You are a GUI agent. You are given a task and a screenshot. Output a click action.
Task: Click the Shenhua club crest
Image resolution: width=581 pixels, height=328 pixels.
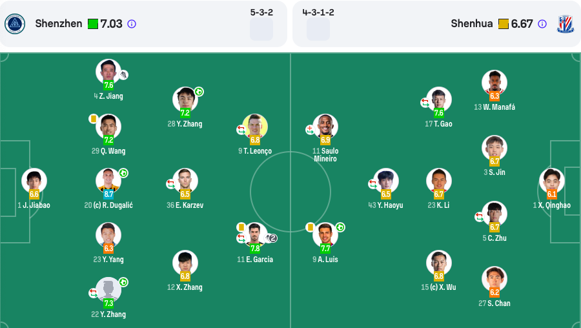coord(566,24)
